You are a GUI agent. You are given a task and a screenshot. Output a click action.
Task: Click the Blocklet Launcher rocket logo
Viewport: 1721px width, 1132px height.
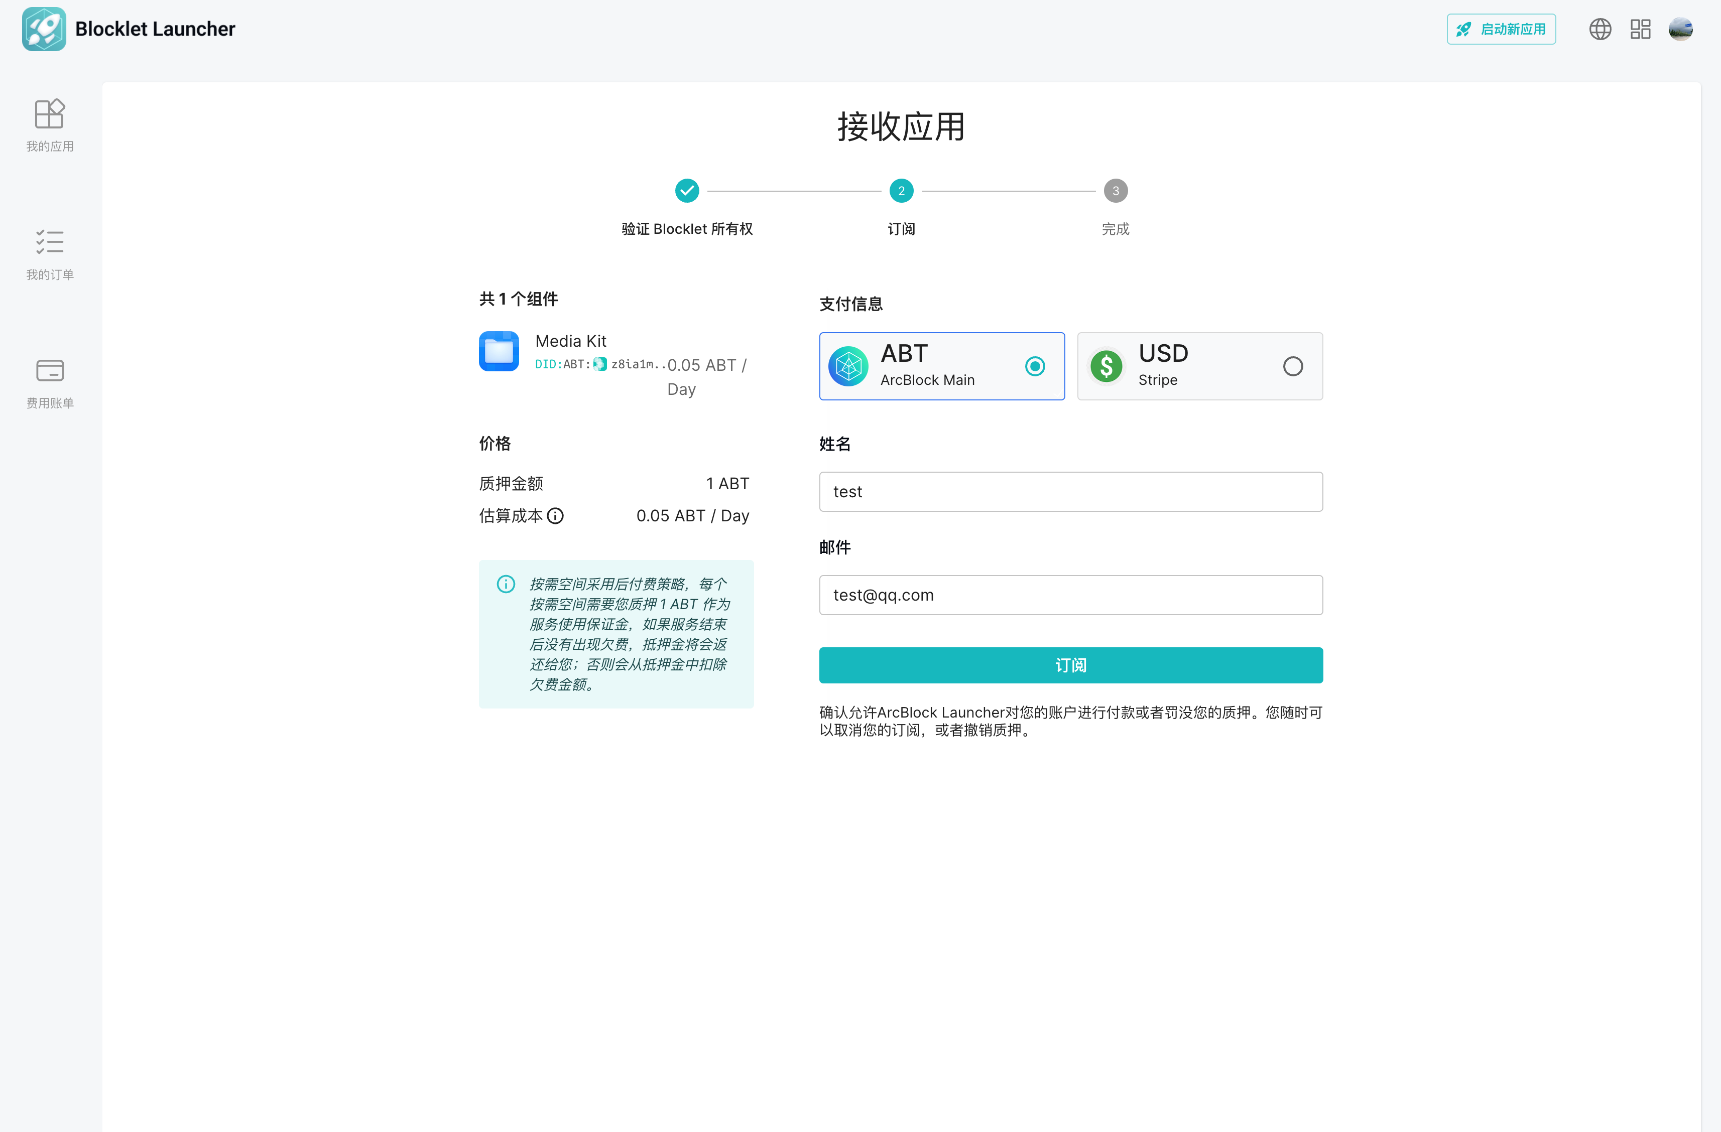click(x=43, y=29)
